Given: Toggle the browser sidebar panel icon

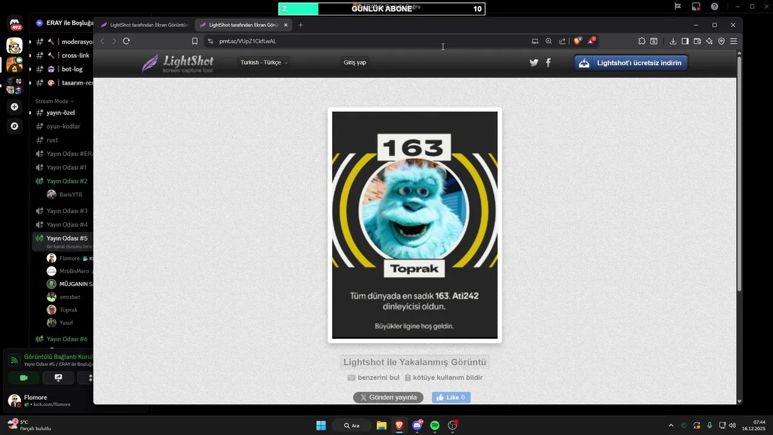Looking at the screenshot, I should point(685,41).
